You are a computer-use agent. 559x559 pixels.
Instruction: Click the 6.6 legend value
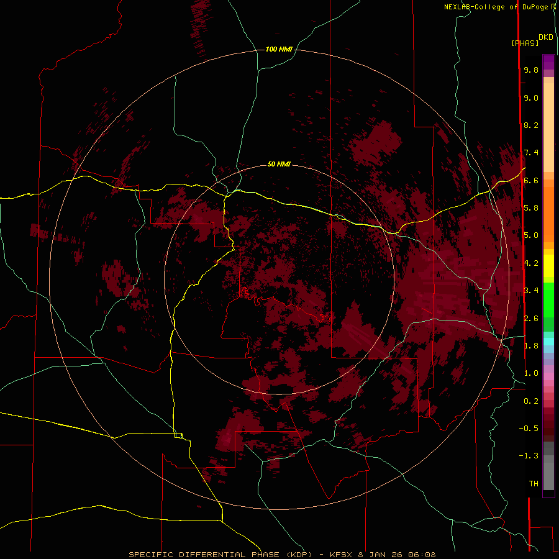pyautogui.click(x=531, y=180)
